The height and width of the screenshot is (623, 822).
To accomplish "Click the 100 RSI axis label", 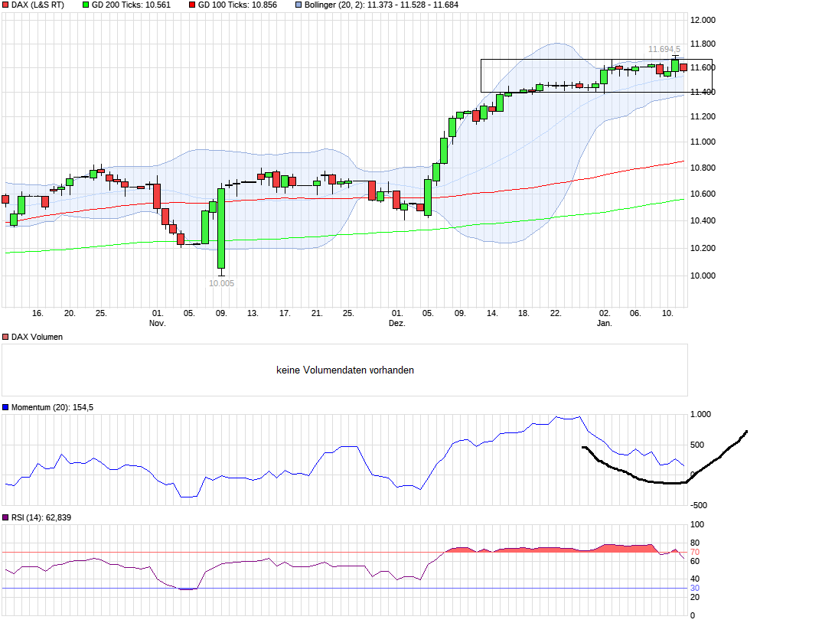I will (x=697, y=524).
